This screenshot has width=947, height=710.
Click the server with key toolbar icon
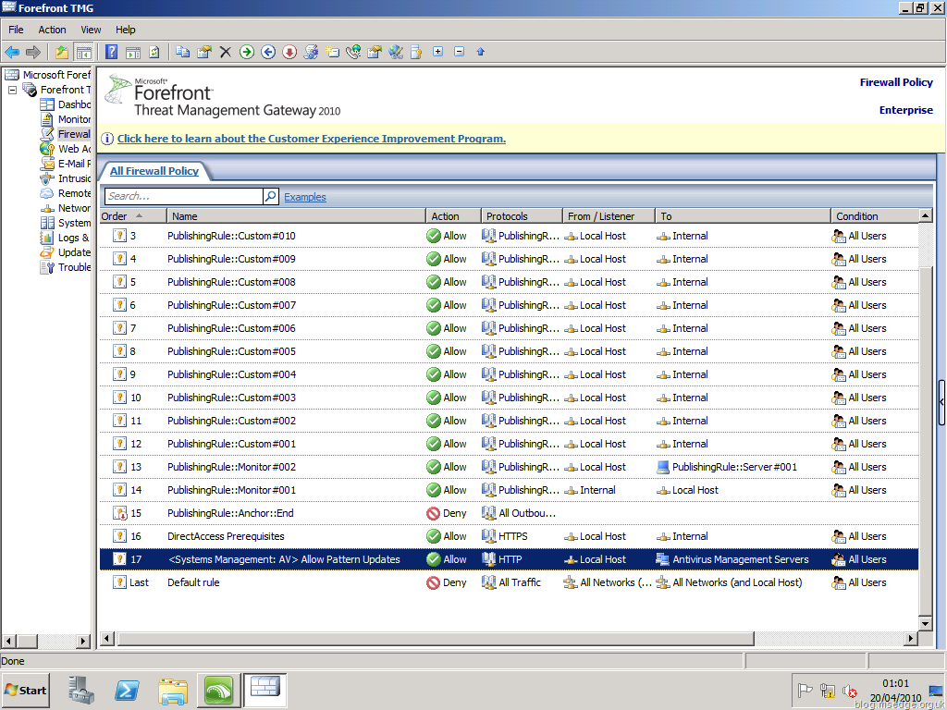[x=416, y=52]
